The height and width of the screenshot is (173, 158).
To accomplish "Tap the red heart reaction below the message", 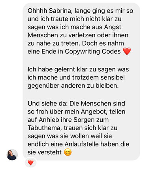I will 30,162.
